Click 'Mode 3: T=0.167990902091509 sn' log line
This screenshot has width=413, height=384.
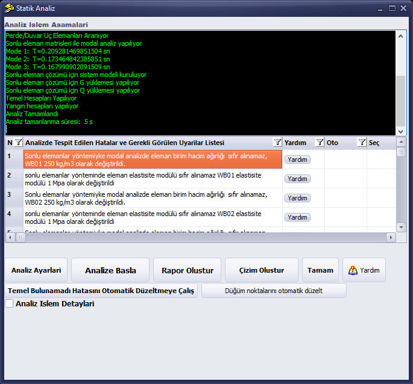[x=58, y=67]
